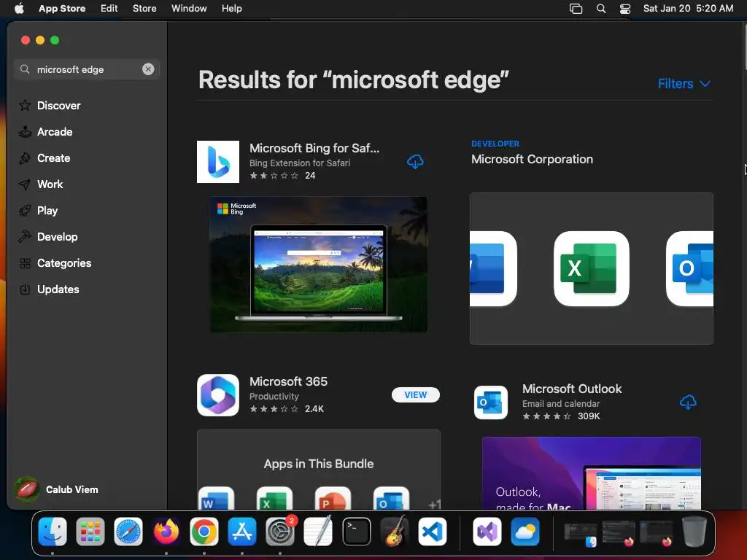Open Terminal from the Dock
Image resolution: width=747 pixels, height=560 pixels.
coord(356,532)
